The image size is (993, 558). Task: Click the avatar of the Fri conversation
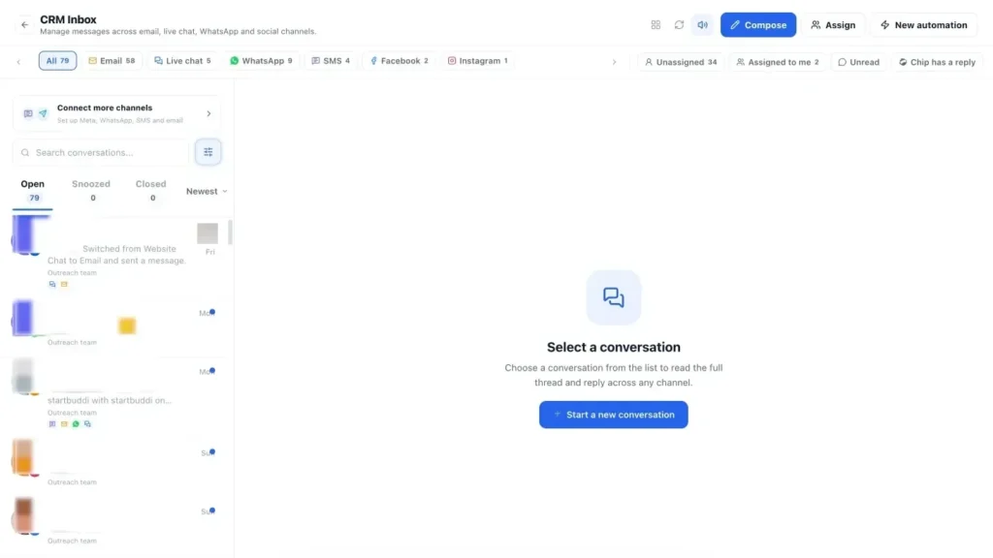(x=25, y=234)
